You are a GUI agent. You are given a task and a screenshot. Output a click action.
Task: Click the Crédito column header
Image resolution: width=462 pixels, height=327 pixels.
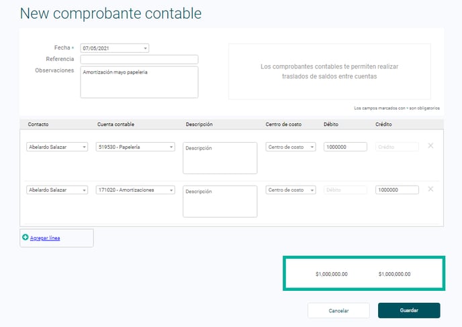(383, 125)
